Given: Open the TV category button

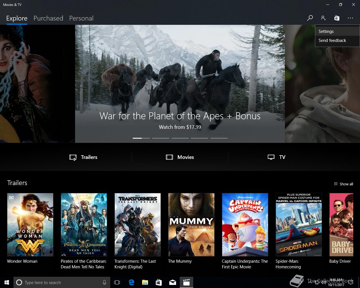Looking at the screenshot, I should 276,157.
